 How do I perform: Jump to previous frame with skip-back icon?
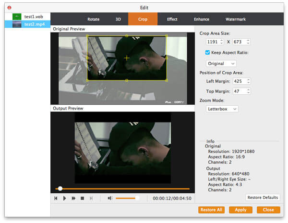click(56, 198)
